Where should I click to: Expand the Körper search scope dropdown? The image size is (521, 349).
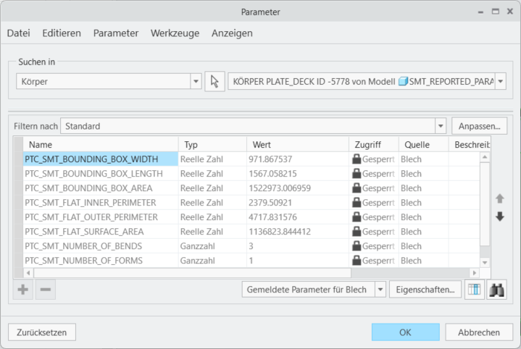[x=196, y=81]
